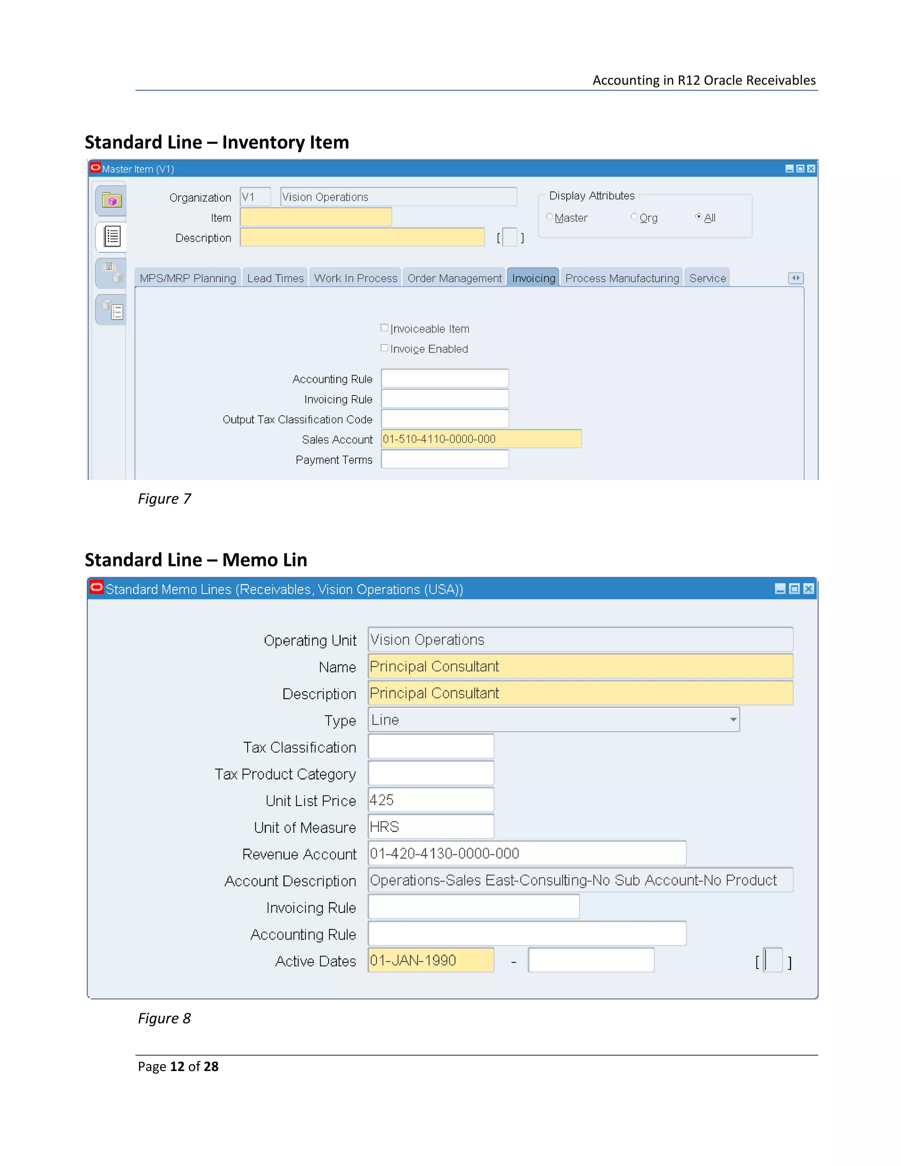Click memo line Invoicing Rule field
Screen dimensions: 901x1166
(x=473, y=906)
